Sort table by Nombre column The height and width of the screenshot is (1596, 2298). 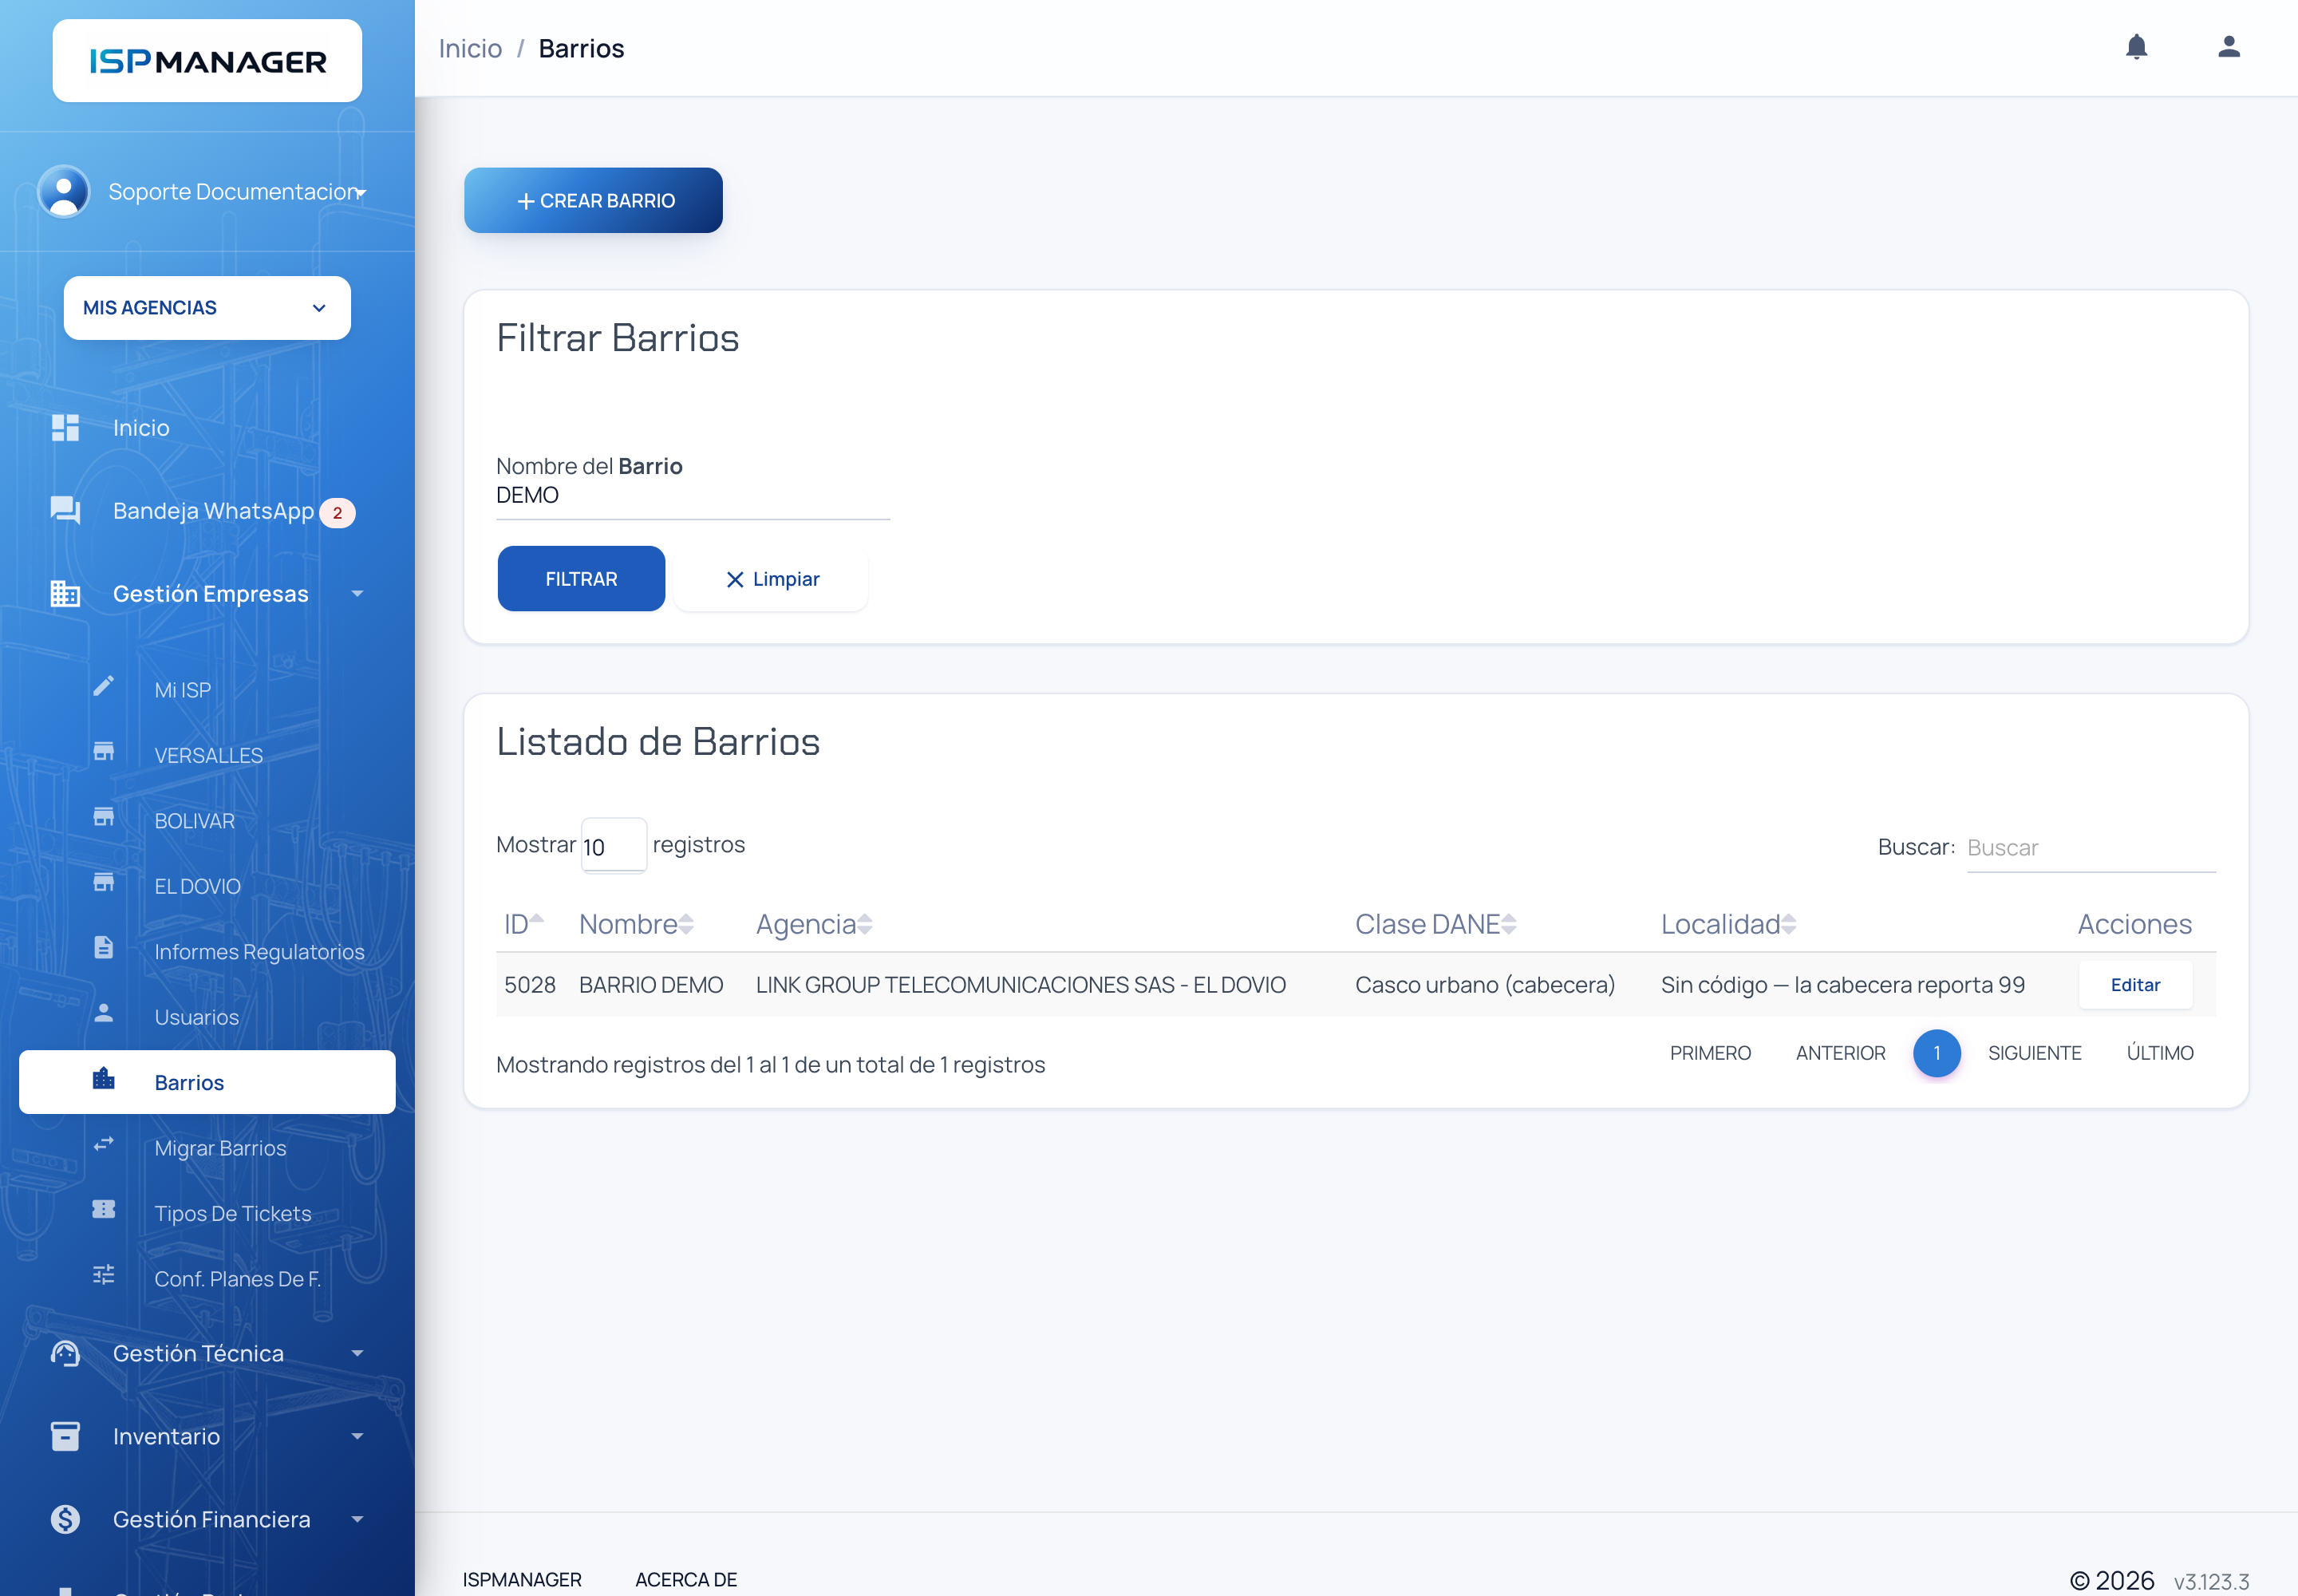point(636,925)
